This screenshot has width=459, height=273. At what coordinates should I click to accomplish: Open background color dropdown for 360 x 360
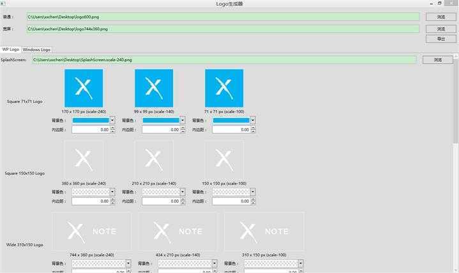tap(112, 192)
